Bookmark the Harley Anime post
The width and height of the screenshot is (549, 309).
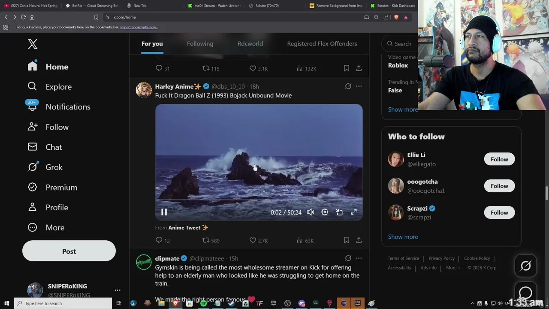[346, 240]
